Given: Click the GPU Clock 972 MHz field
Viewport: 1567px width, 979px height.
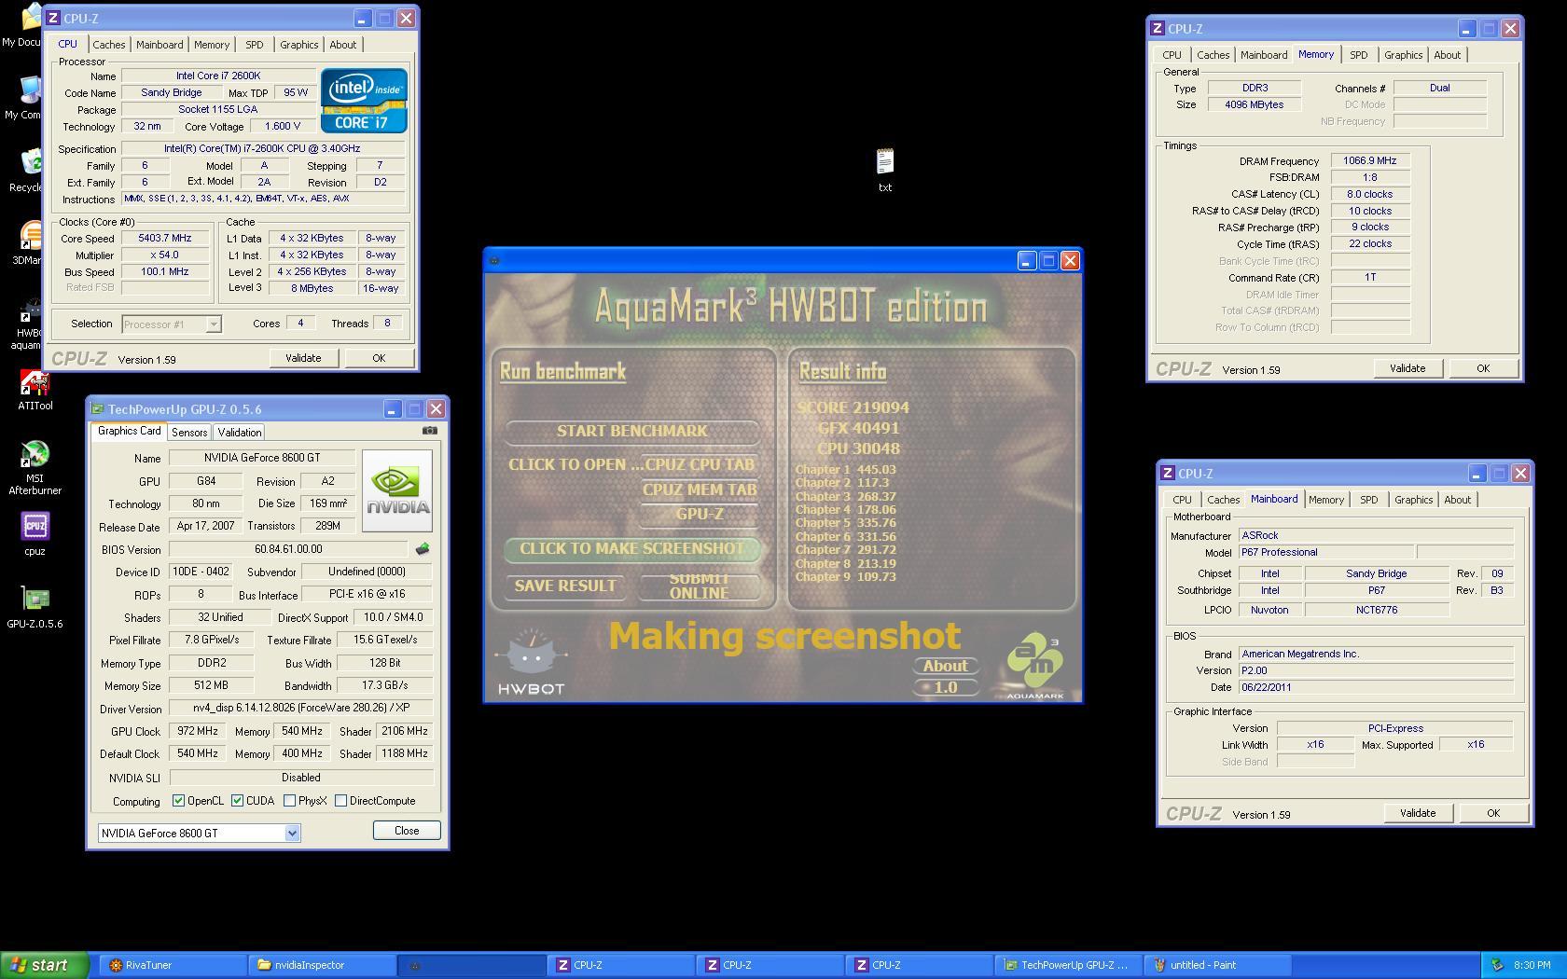Looking at the screenshot, I should 198,731.
